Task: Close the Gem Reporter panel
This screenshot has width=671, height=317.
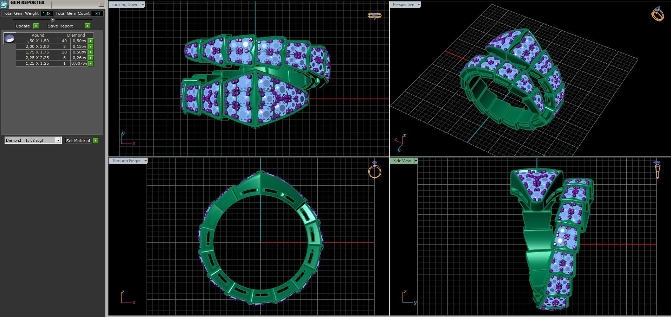Action: [x=101, y=4]
